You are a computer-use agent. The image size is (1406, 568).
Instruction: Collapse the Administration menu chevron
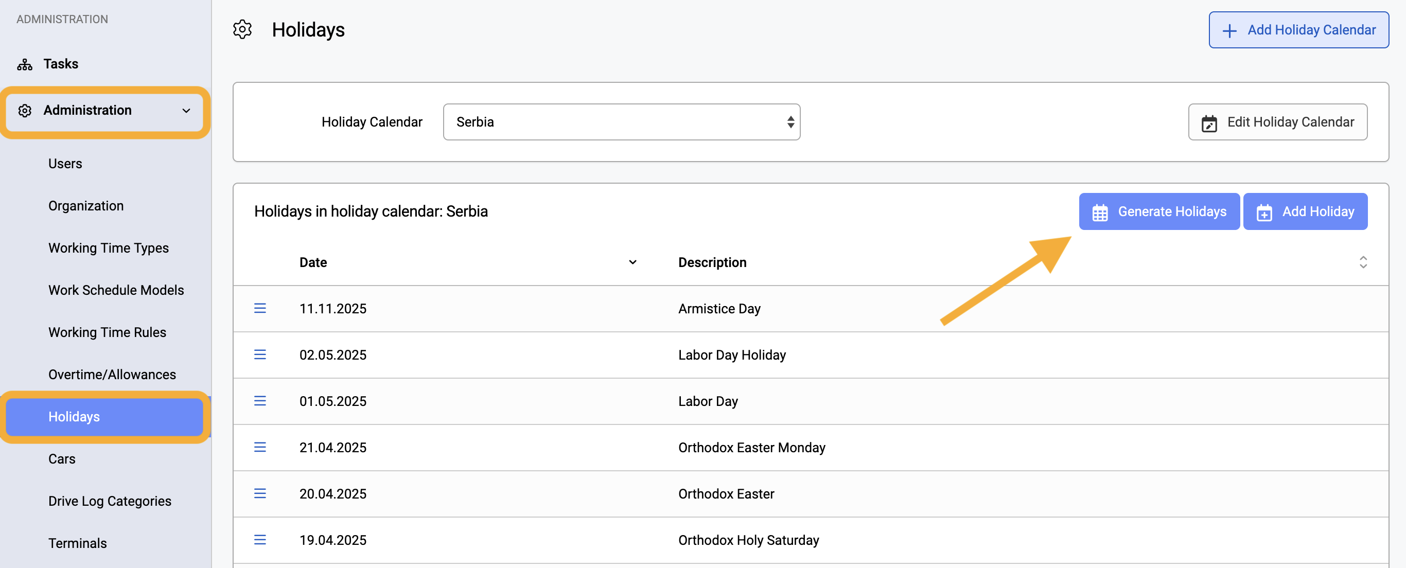[x=186, y=111]
